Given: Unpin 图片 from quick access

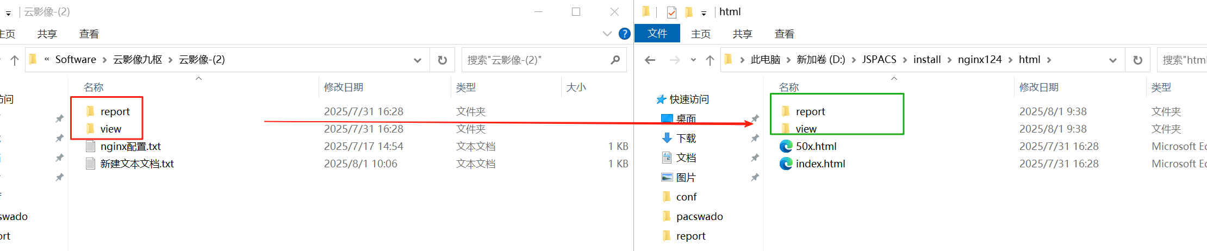Looking at the screenshot, I should (755, 177).
